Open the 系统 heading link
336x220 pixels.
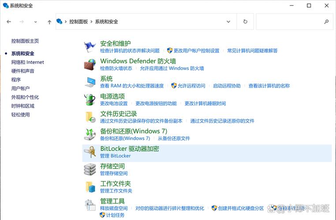click(x=106, y=79)
